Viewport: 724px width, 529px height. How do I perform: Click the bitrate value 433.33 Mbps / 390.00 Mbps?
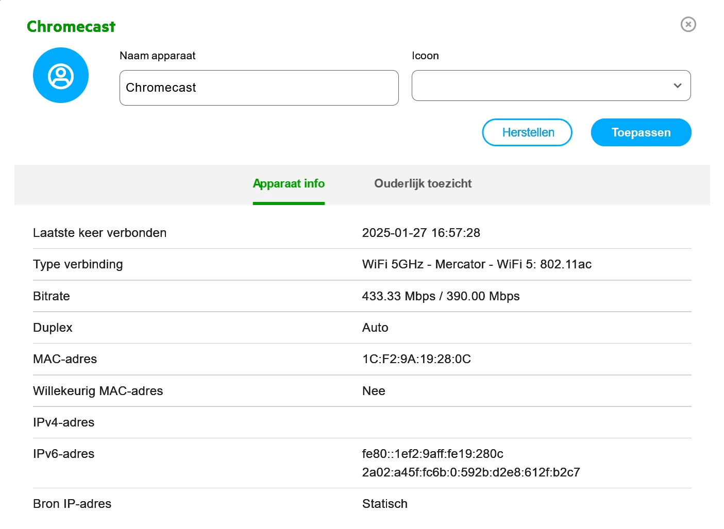pos(441,296)
